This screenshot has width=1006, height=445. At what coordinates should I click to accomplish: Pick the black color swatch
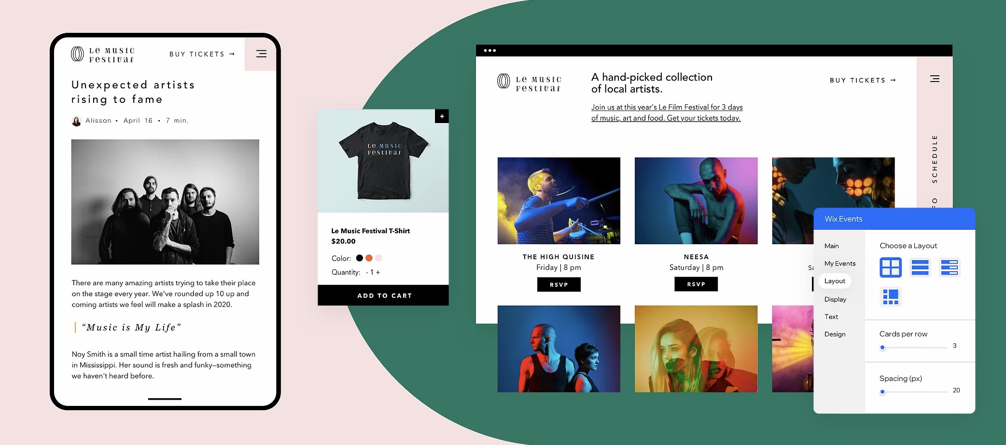[359, 258]
